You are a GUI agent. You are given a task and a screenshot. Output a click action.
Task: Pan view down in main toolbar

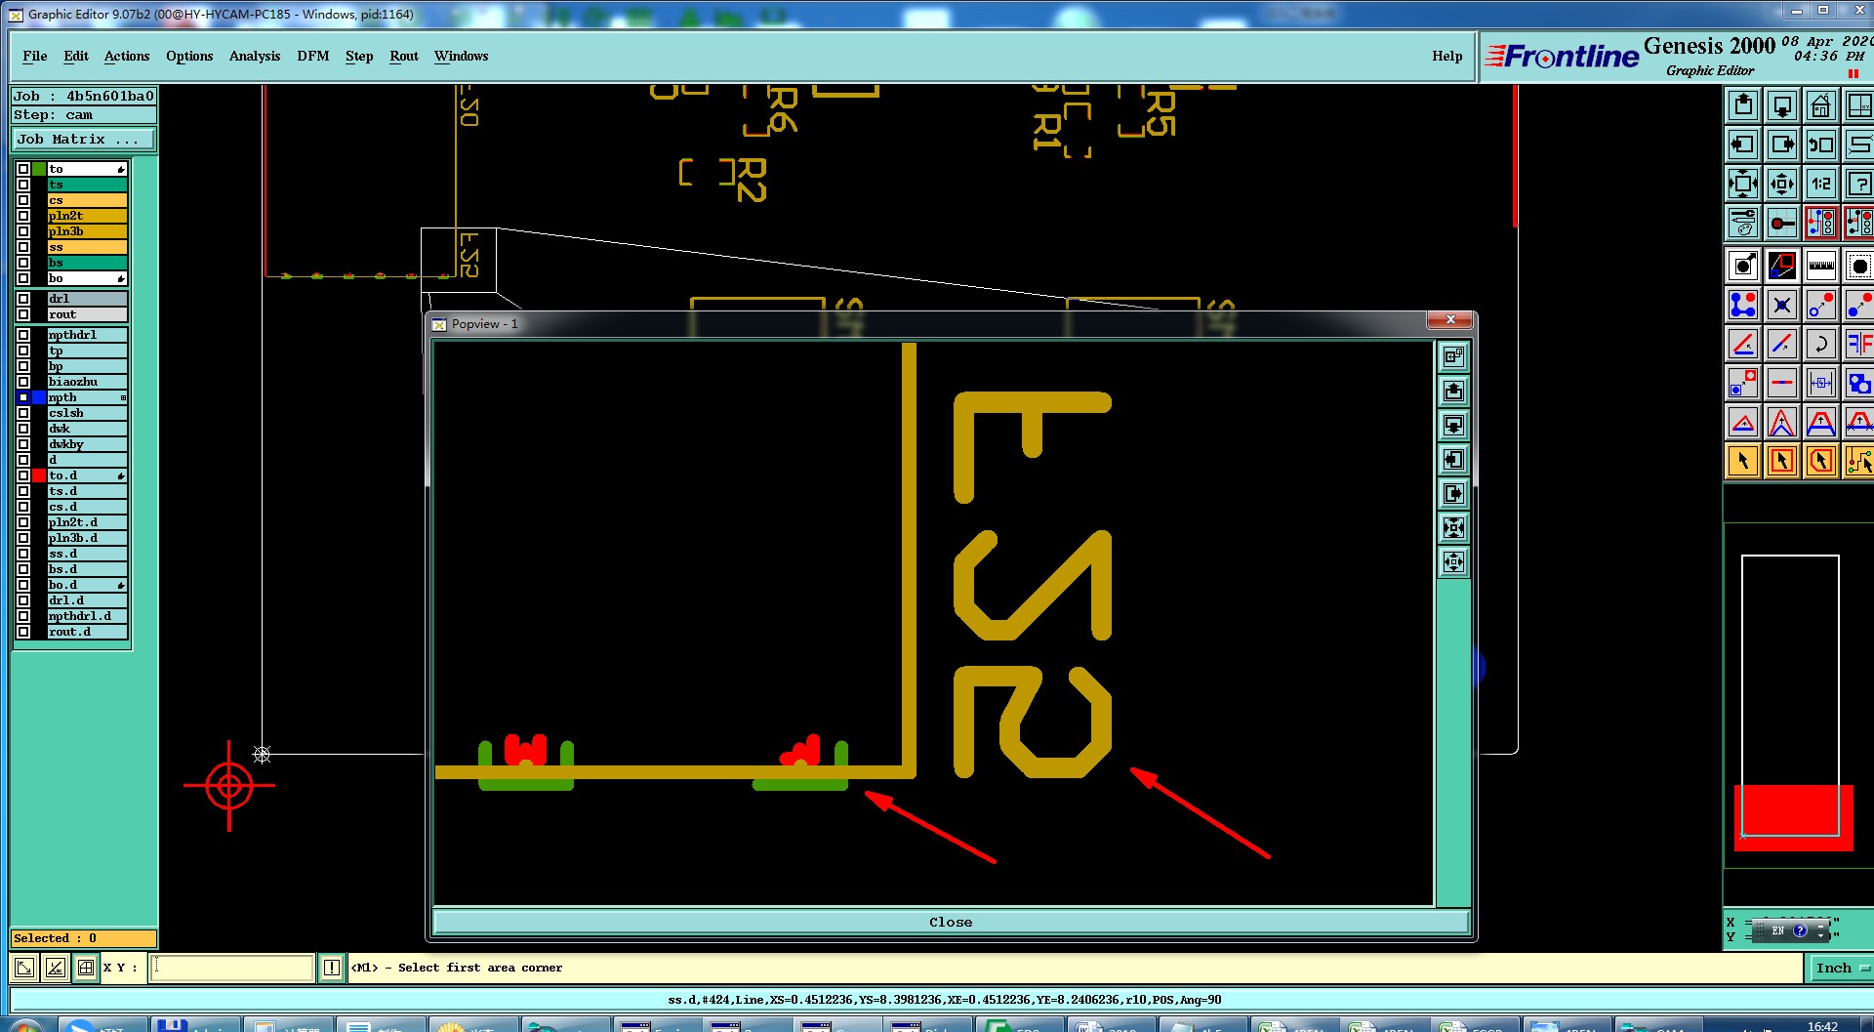(1782, 105)
